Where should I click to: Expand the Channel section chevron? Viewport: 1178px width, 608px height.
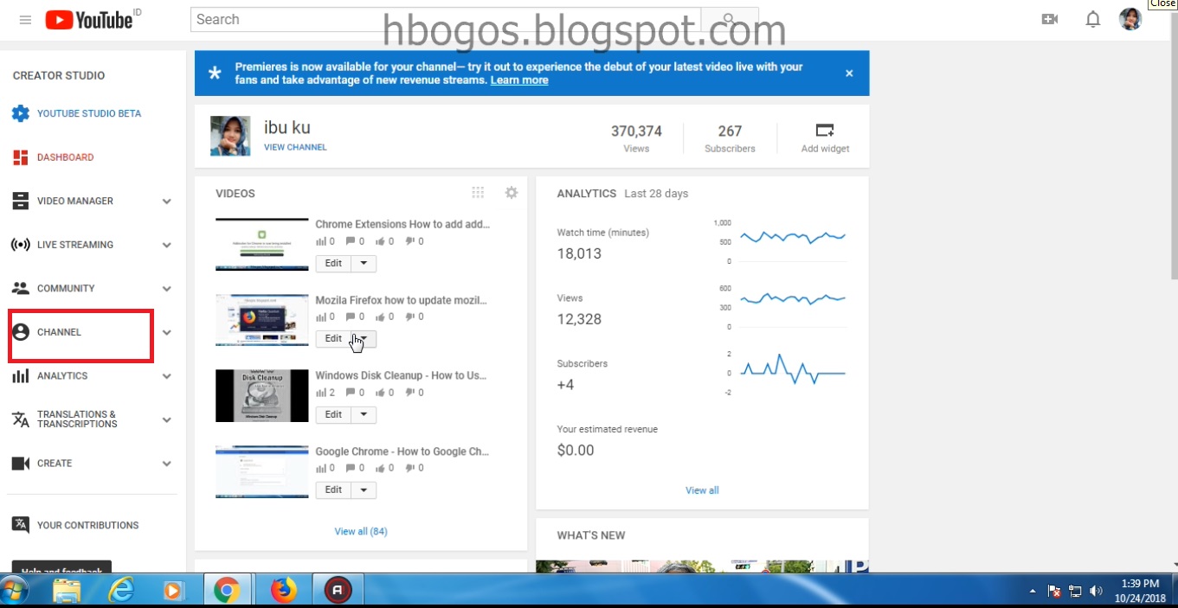167,332
